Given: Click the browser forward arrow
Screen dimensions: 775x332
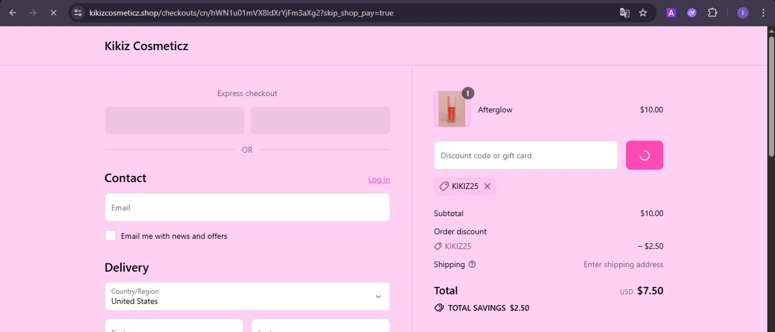Looking at the screenshot, I should coord(33,13).
